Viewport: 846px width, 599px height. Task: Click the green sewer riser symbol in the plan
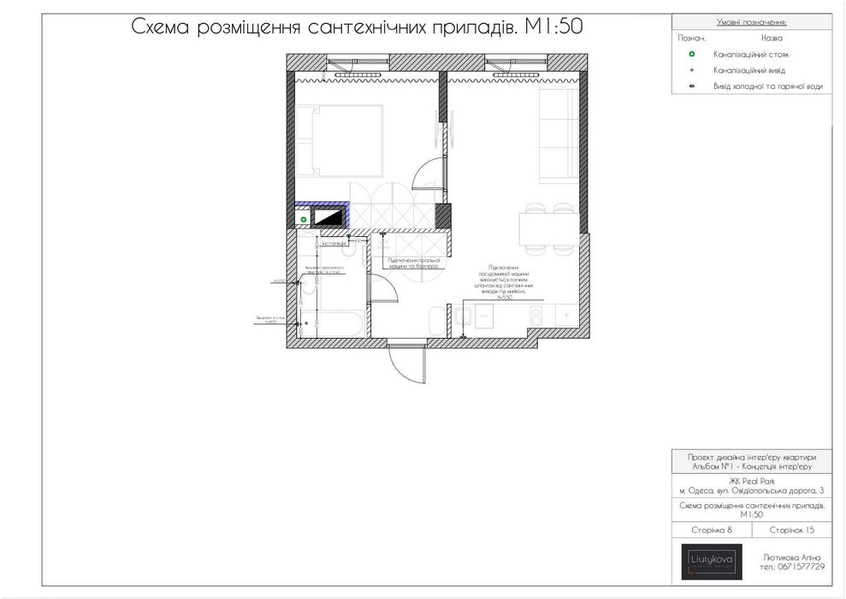pyautogui.click(x=304, y=220)
